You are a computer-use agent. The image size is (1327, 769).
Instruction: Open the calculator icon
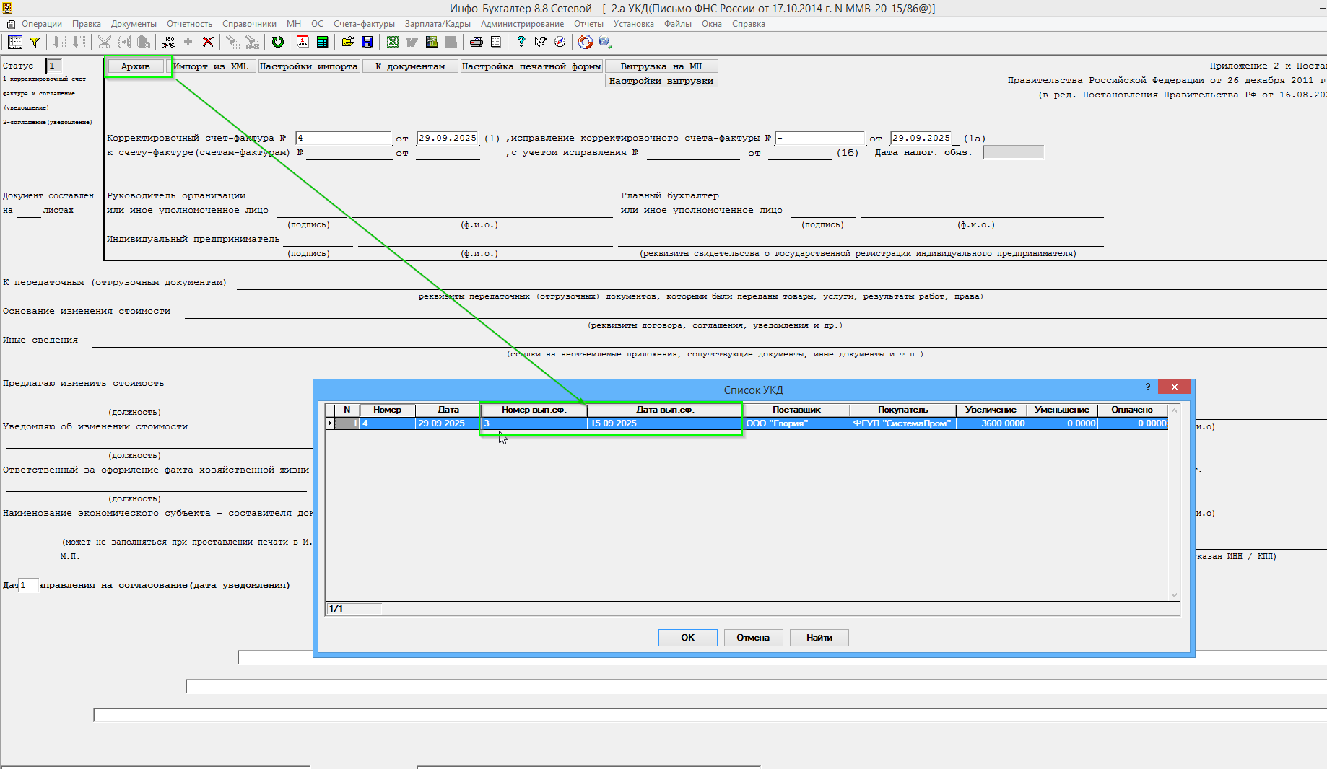pyautogui.click(x=323, y=42)
